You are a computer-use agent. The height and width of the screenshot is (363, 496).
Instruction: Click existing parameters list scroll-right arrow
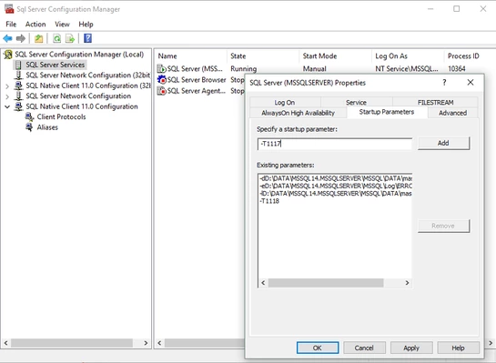(x=407, y=283)
